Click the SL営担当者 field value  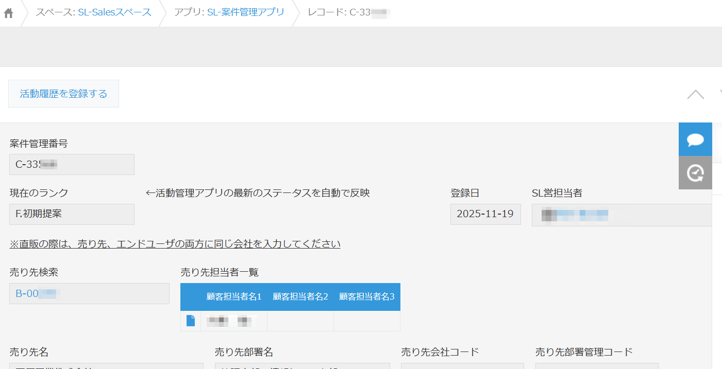[x=621, y=215]
